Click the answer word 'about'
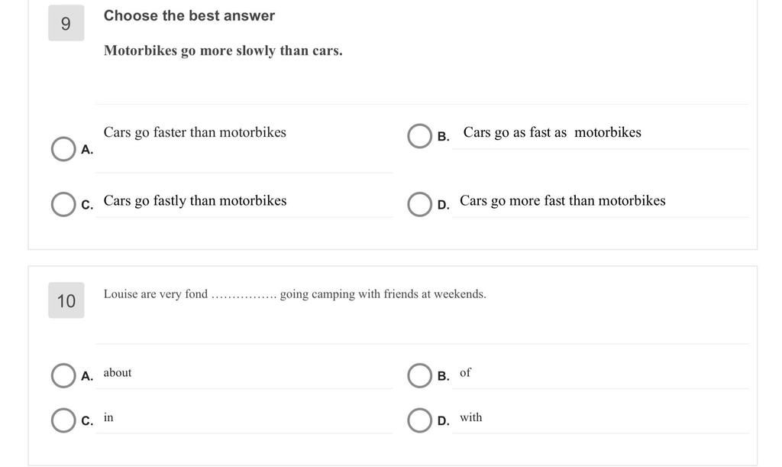The image size is (782, 467). pos(118,373)
